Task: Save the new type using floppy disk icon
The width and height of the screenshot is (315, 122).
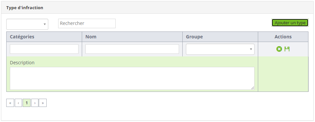Action: (287, 49)
